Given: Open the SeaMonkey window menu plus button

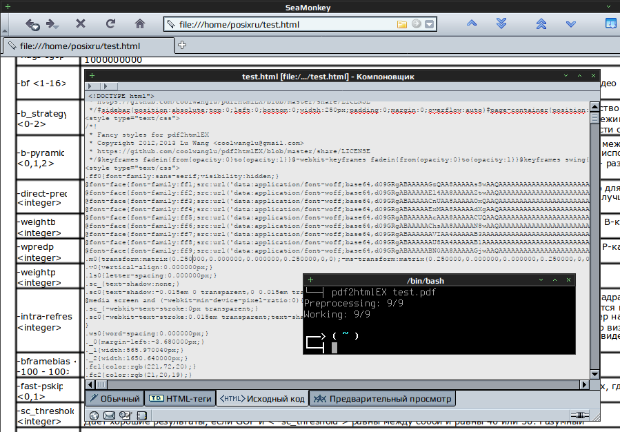Looking at the screenshot, I should pyautogui.click(x=8, y=7).
